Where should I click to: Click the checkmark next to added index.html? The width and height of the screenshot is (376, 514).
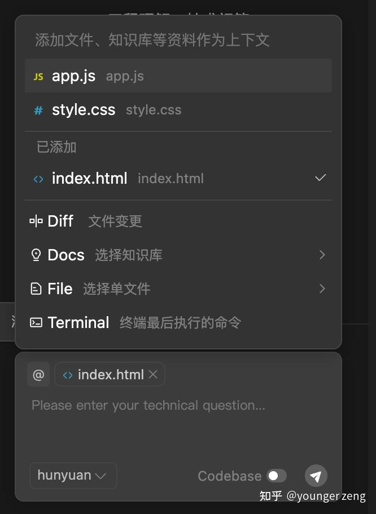(x=320, y=178)
